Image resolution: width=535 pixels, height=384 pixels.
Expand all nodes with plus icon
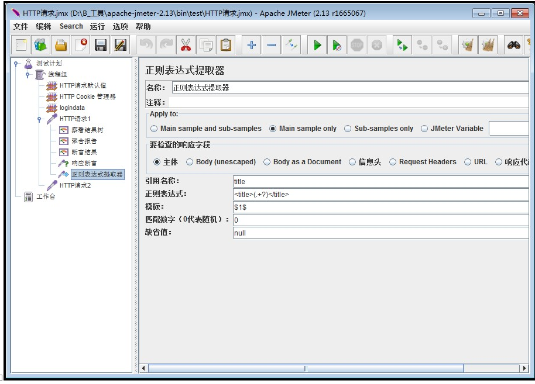[x=252, y=45]
